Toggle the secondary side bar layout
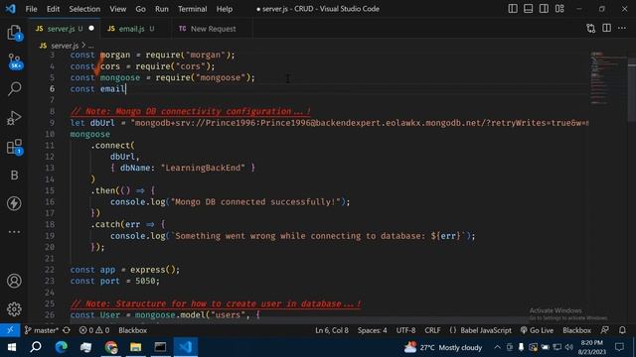 (544, 9)
